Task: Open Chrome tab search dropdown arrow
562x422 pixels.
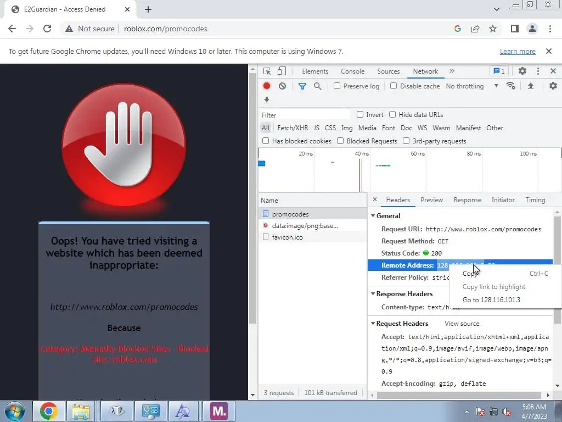Action: coord(496,9)
